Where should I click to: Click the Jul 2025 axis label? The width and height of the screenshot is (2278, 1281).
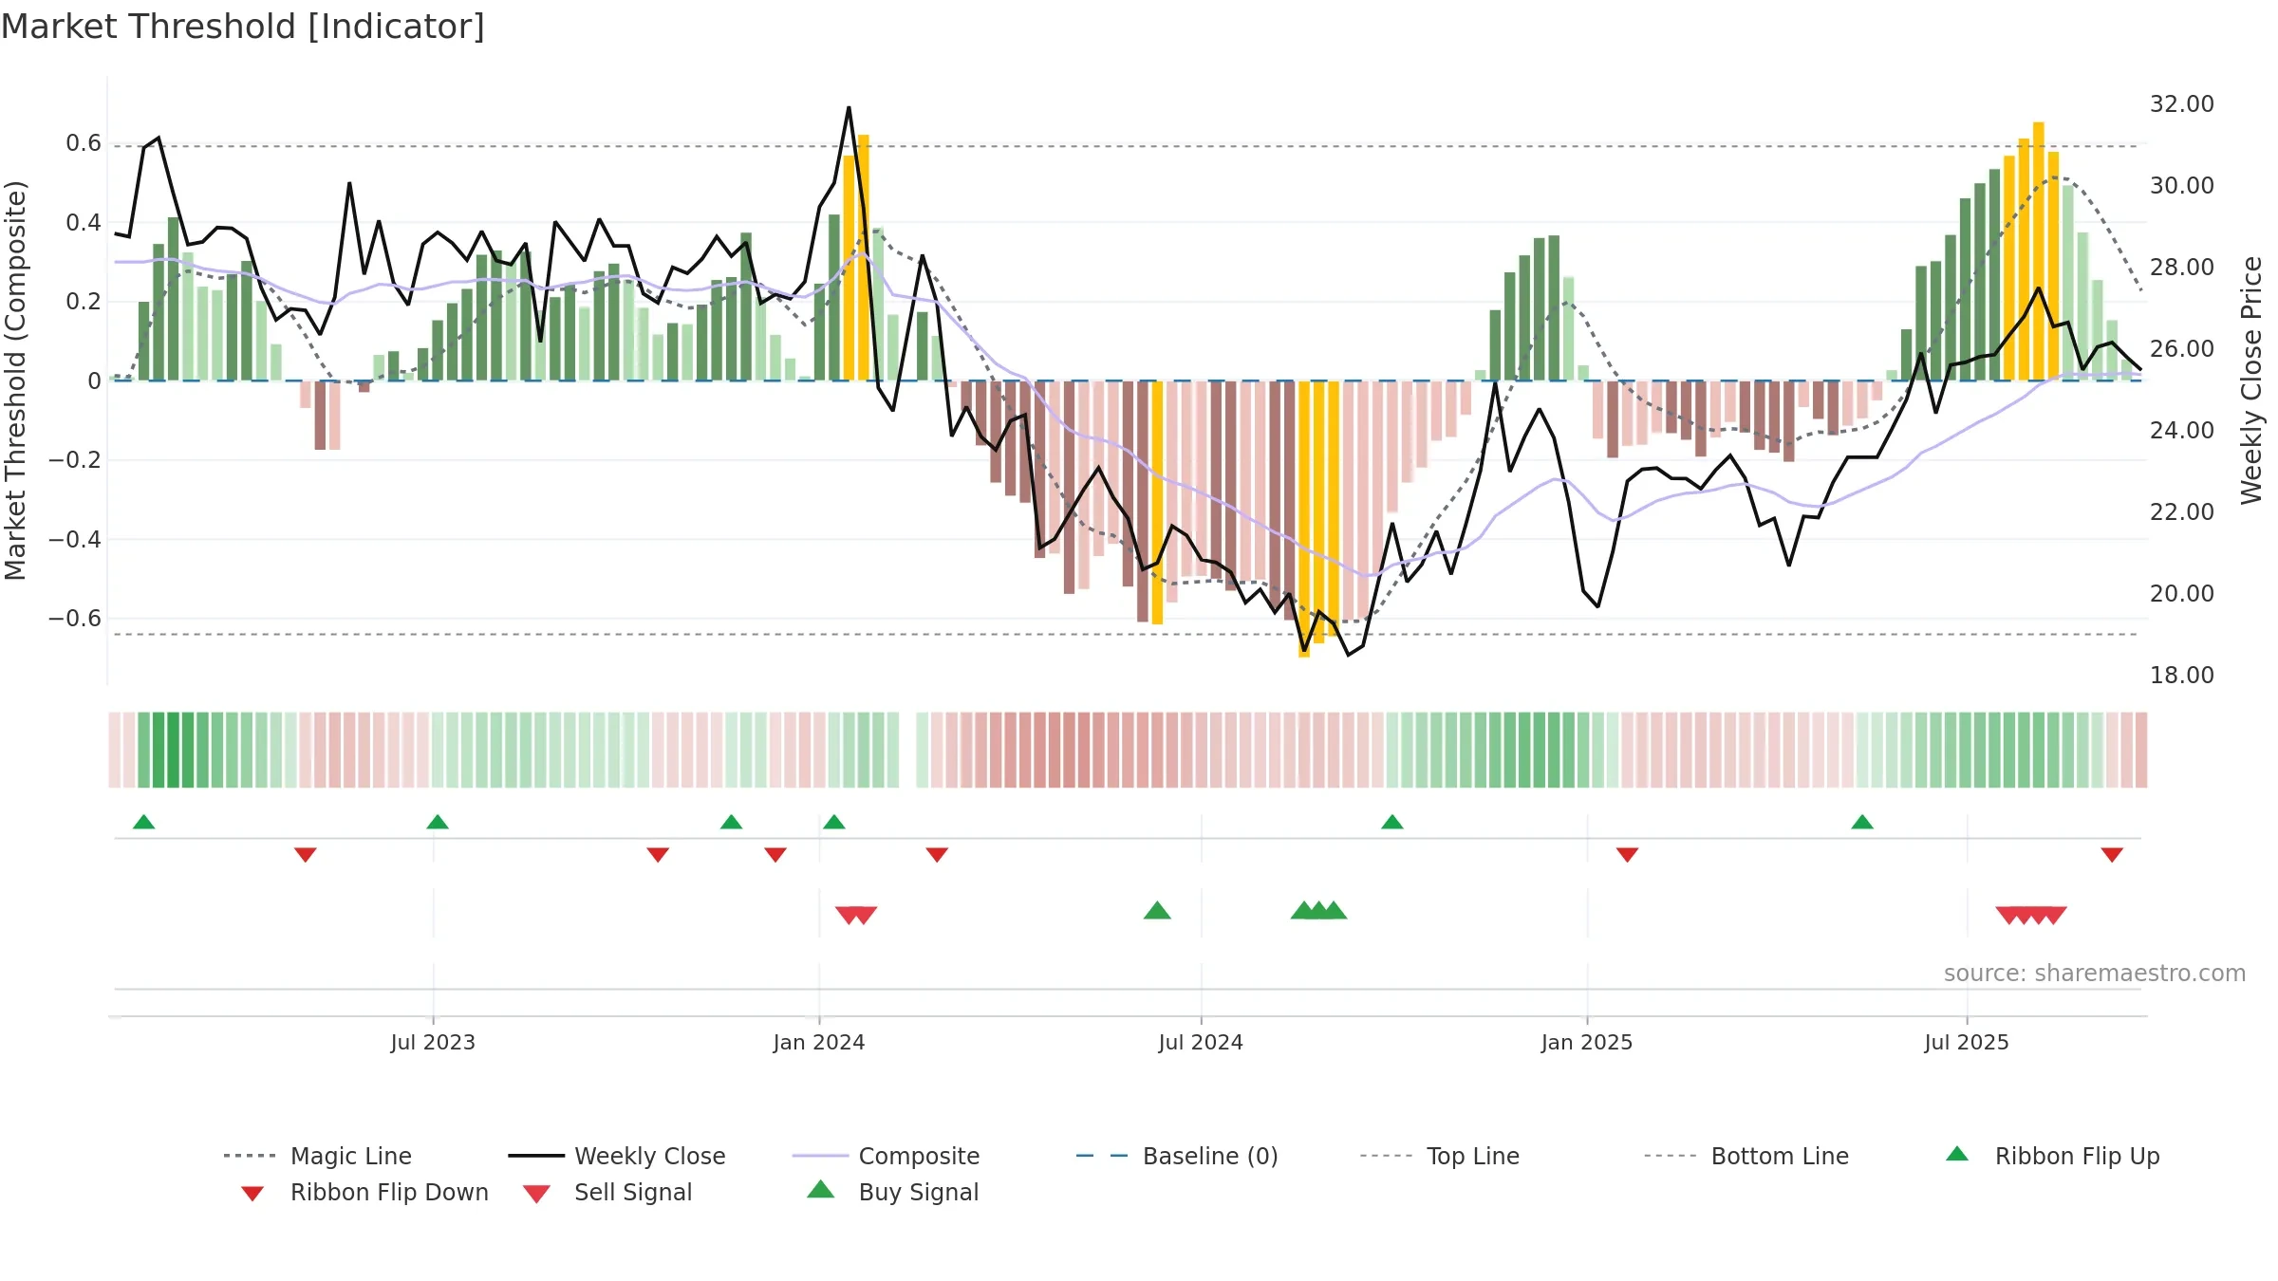point(1967,1042)
